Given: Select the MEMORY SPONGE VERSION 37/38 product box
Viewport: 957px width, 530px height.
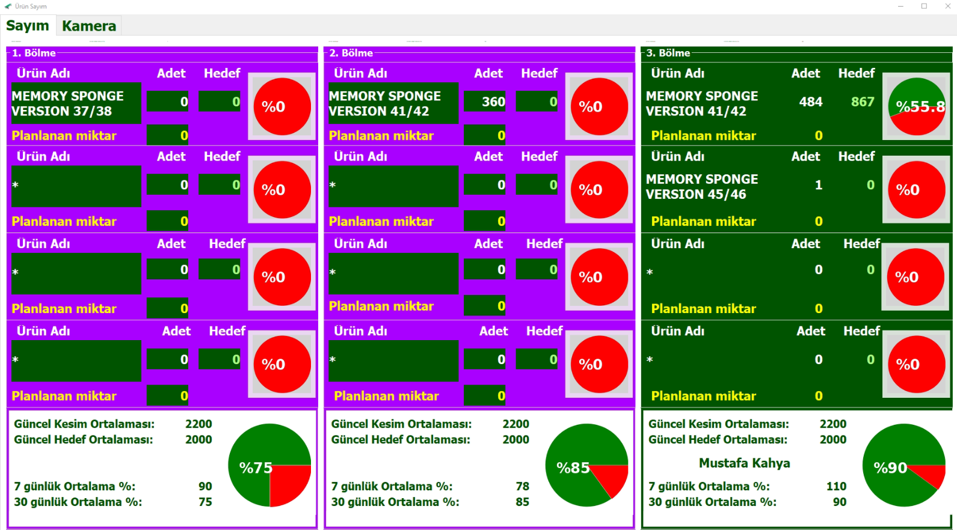Looking at the screenshot, I should coord(76,103).
